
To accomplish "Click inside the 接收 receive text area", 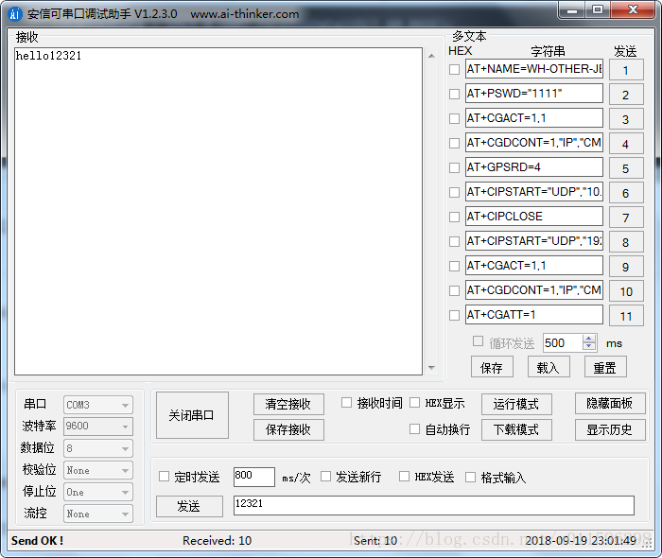I will click(218, 211).
